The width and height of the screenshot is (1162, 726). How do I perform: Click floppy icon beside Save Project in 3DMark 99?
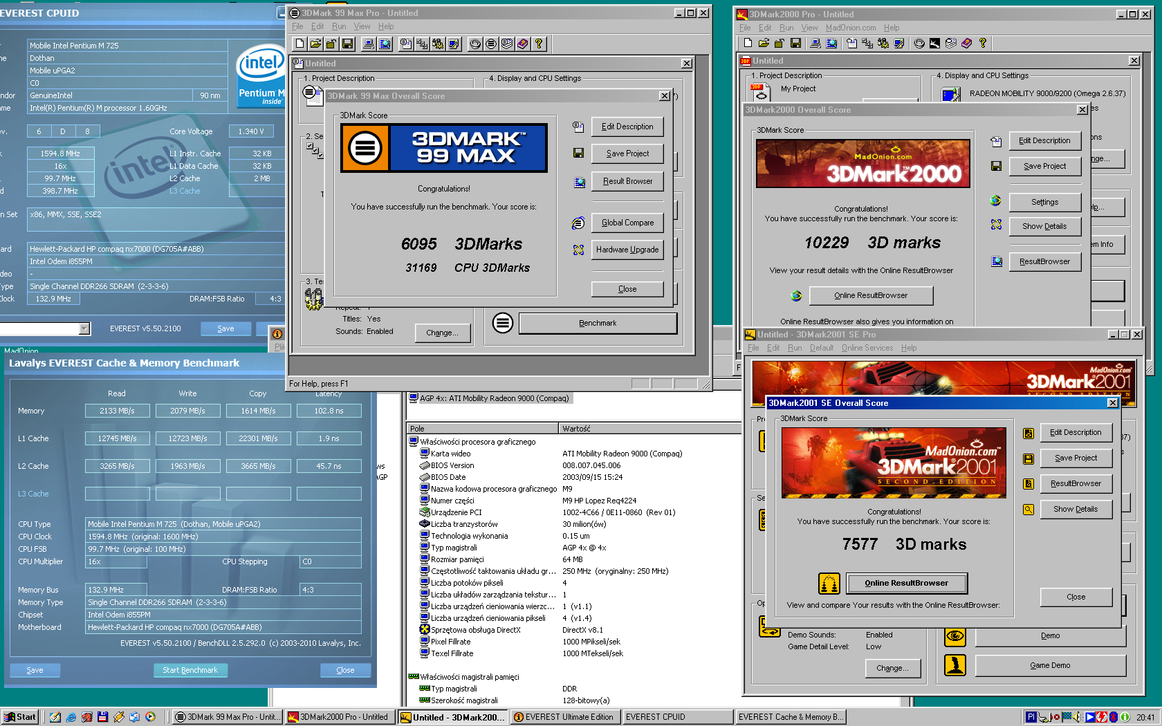click(x=578, y=153)
